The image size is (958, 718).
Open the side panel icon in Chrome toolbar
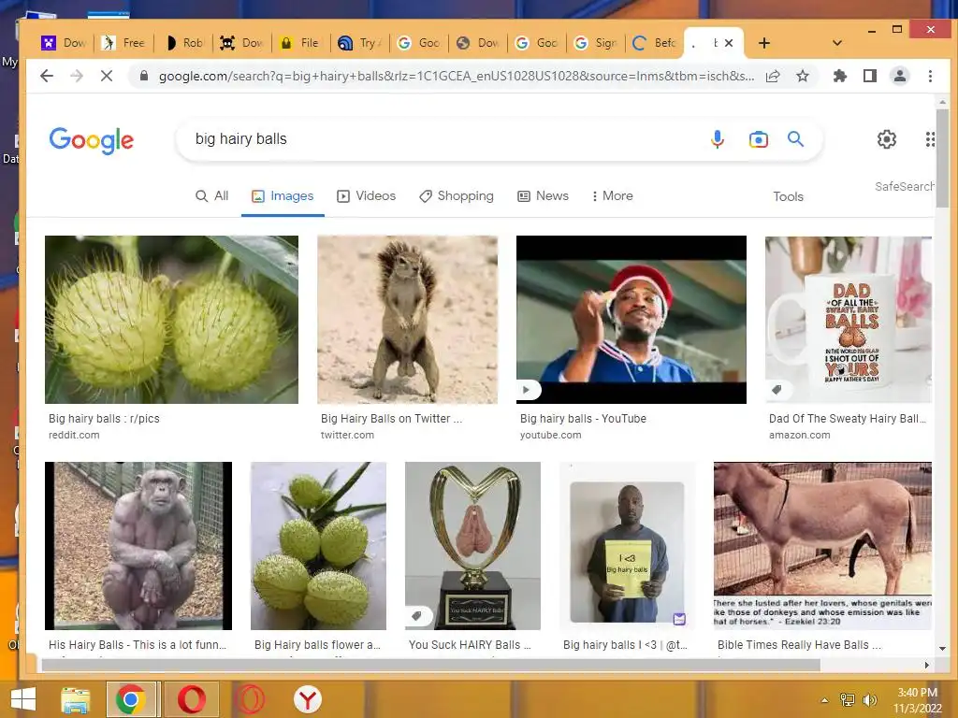coord(870,76)
